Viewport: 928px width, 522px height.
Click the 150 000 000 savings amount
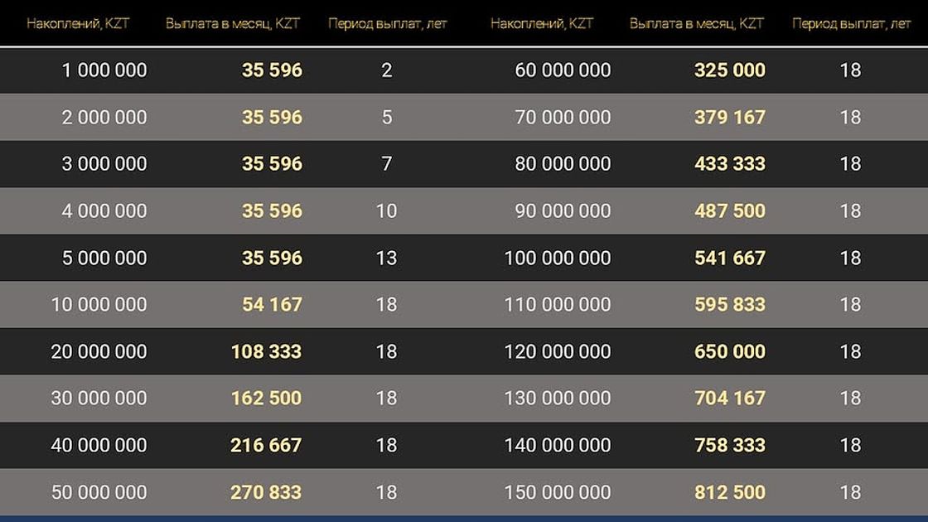click(557, 492)
